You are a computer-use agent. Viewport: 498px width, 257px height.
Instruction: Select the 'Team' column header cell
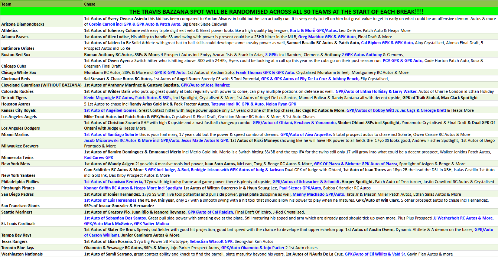(x=42, y=4)
